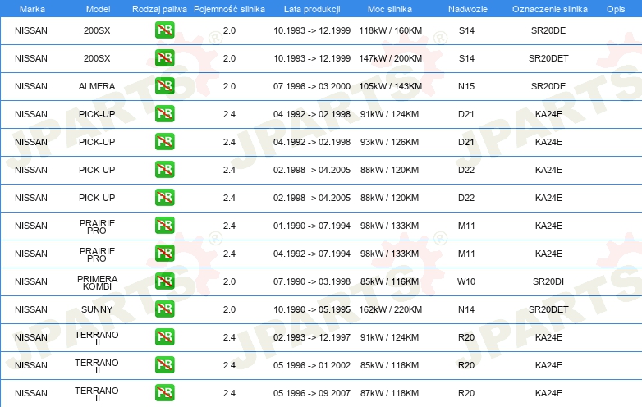Click the fuel icon in the PRIMERA KOMBI row
The width and height of the screenshot is (642, 407).
point(164,281)
